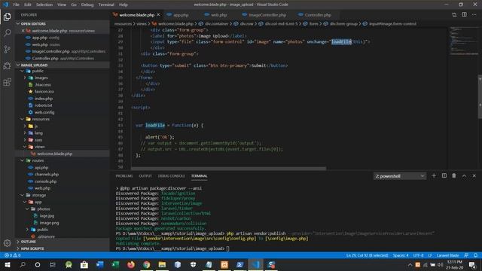This screenshot has width=482, height=271.
Task: Close the welcome.blade.php editor tab
Action: (x=158, y=15)
